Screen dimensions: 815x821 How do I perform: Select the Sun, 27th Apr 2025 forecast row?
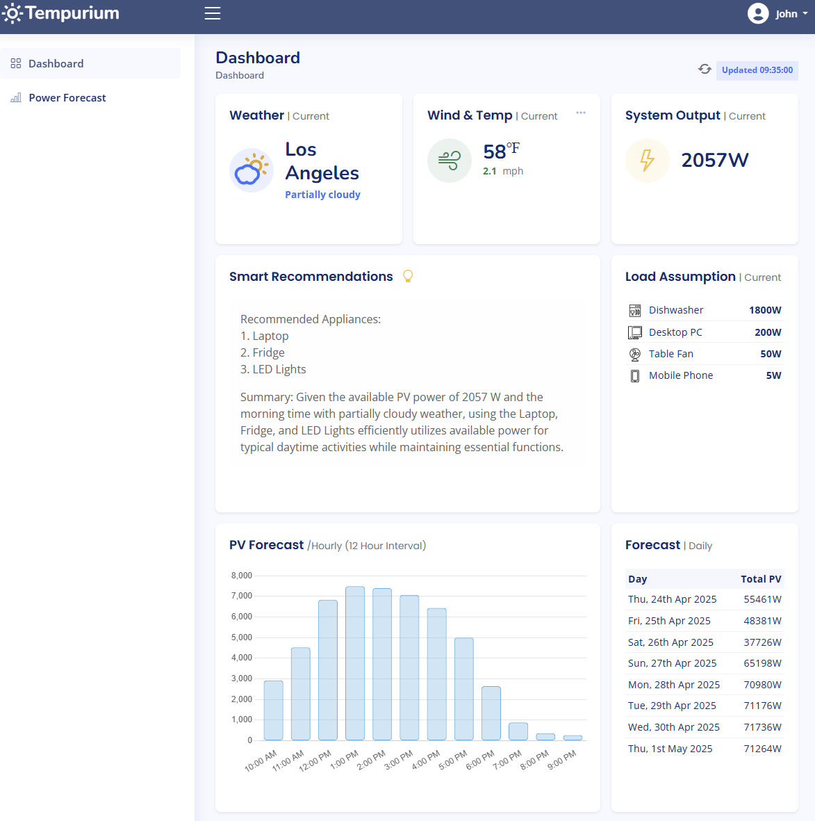(x=704, y=663)
